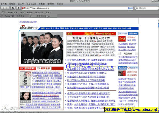Image resolution: width=159 pixels, height=113 pixels.
Task: Open the ThinkPad X300 vs Macbook Air link
Action: coord(46,101)
